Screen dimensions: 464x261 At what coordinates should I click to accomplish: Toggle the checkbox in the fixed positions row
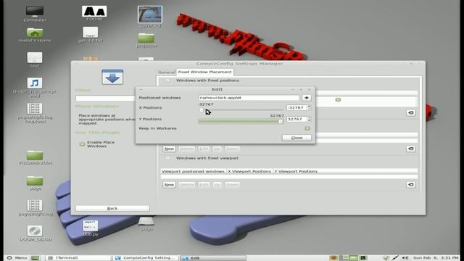point(338,100)
